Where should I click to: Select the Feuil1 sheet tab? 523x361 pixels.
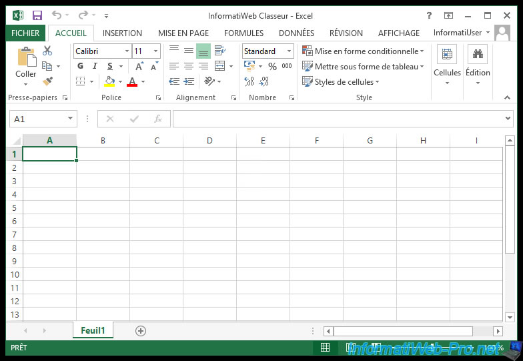pos(93,330)
